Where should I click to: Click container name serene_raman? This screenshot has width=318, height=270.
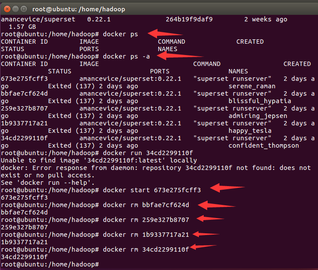click(x=252, y=87)
